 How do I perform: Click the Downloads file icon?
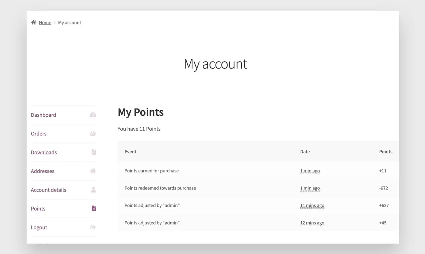point(94,152)
